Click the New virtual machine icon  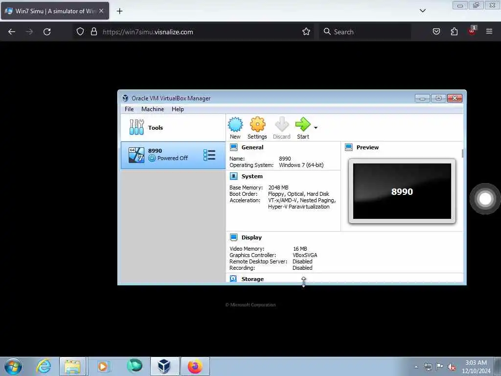pyautogui.click(x=235, y=124)
